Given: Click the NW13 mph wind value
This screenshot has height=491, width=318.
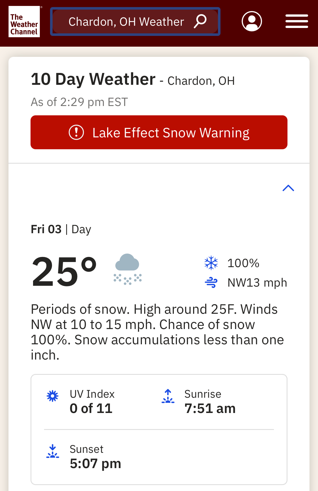Looking at the screenshot, I should tap(257, 283).
